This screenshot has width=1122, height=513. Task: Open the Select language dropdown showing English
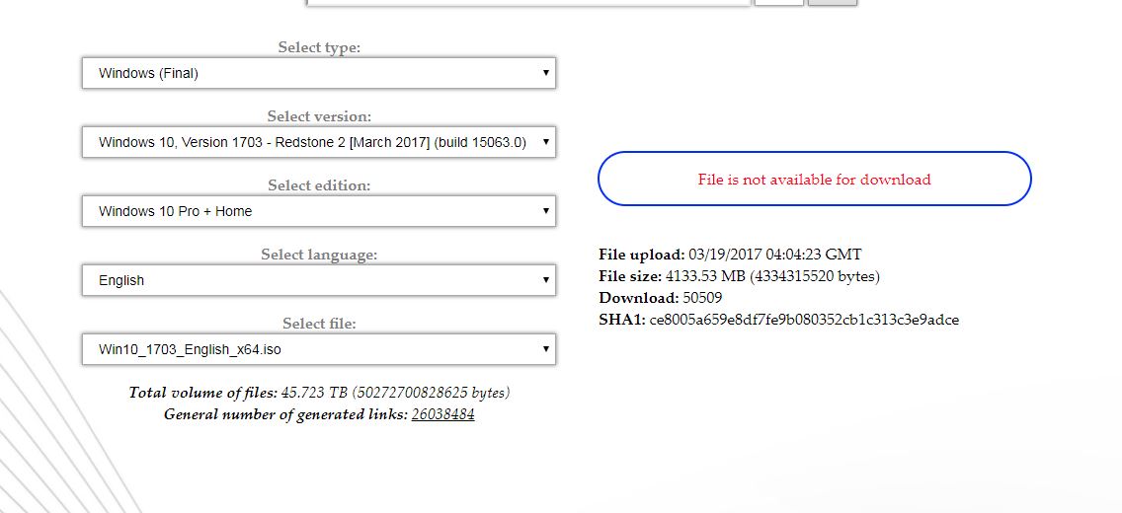(318, 280)
